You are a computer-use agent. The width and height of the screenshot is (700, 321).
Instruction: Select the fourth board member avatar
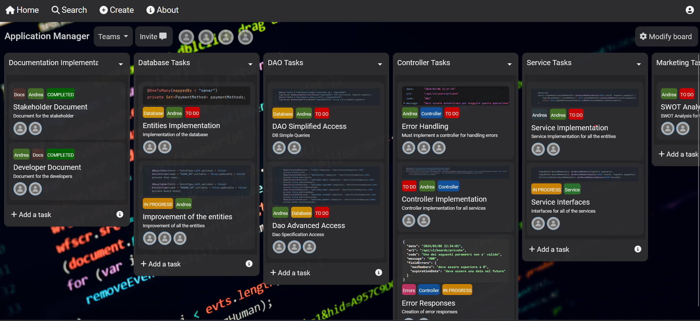pos(245,37)
